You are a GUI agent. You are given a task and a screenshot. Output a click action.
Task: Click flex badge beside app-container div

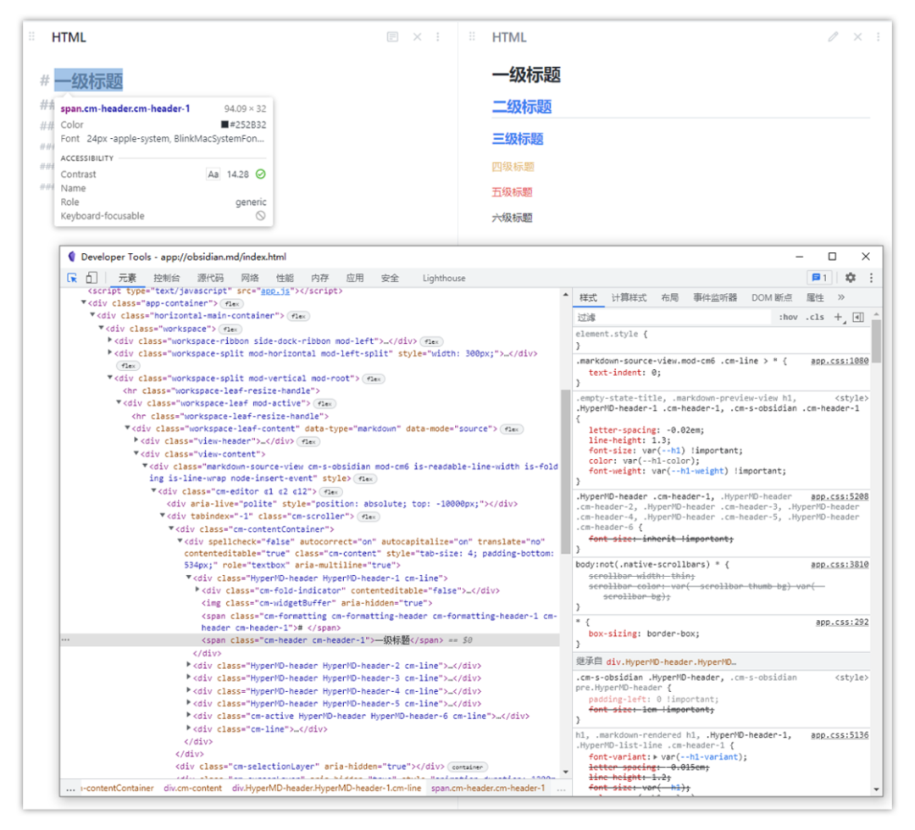(232, 304)
